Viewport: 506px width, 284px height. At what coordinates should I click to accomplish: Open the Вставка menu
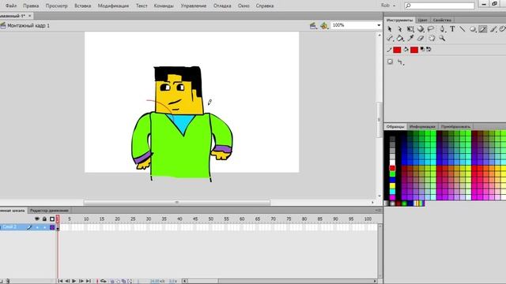[x=82, y=6]
